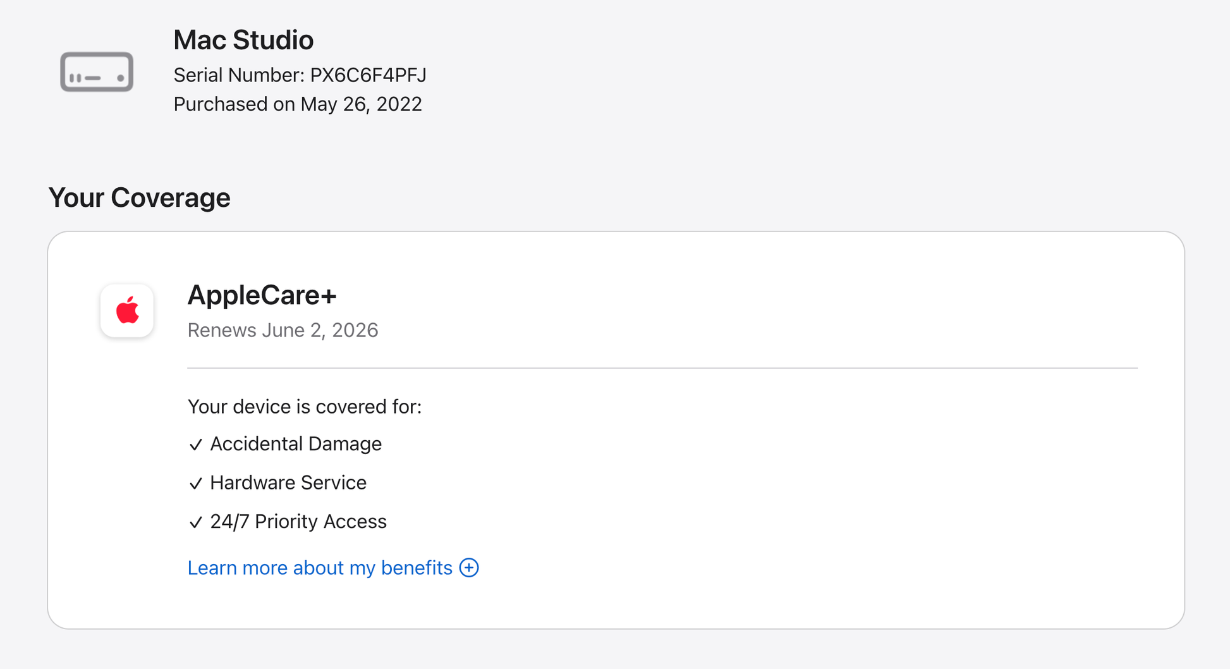Screen dimensions: 1230x669
Task: Click the checkmark next to Accidental Damage
Action: 196,445
